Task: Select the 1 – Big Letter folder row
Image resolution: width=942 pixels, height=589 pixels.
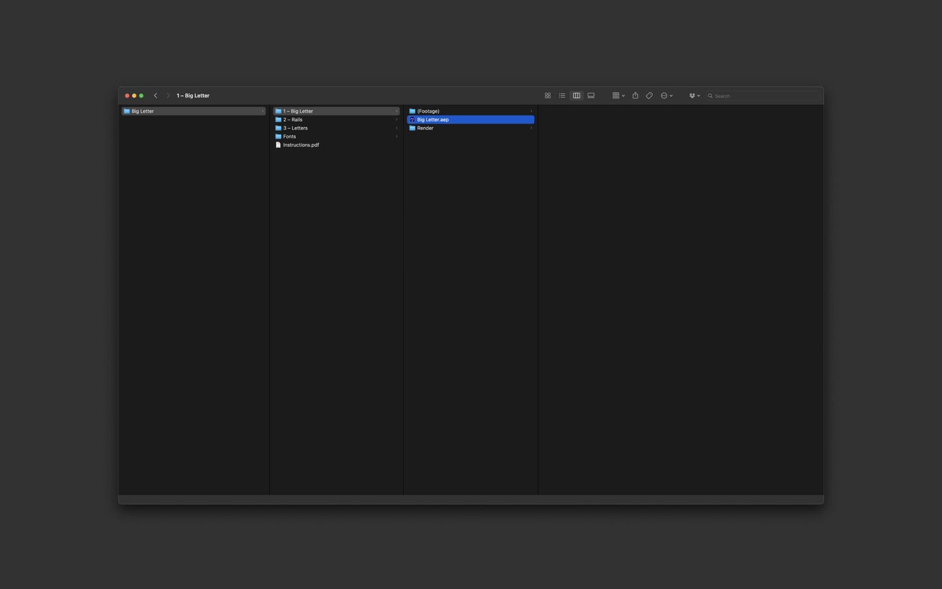Action: tap(336, 111)
